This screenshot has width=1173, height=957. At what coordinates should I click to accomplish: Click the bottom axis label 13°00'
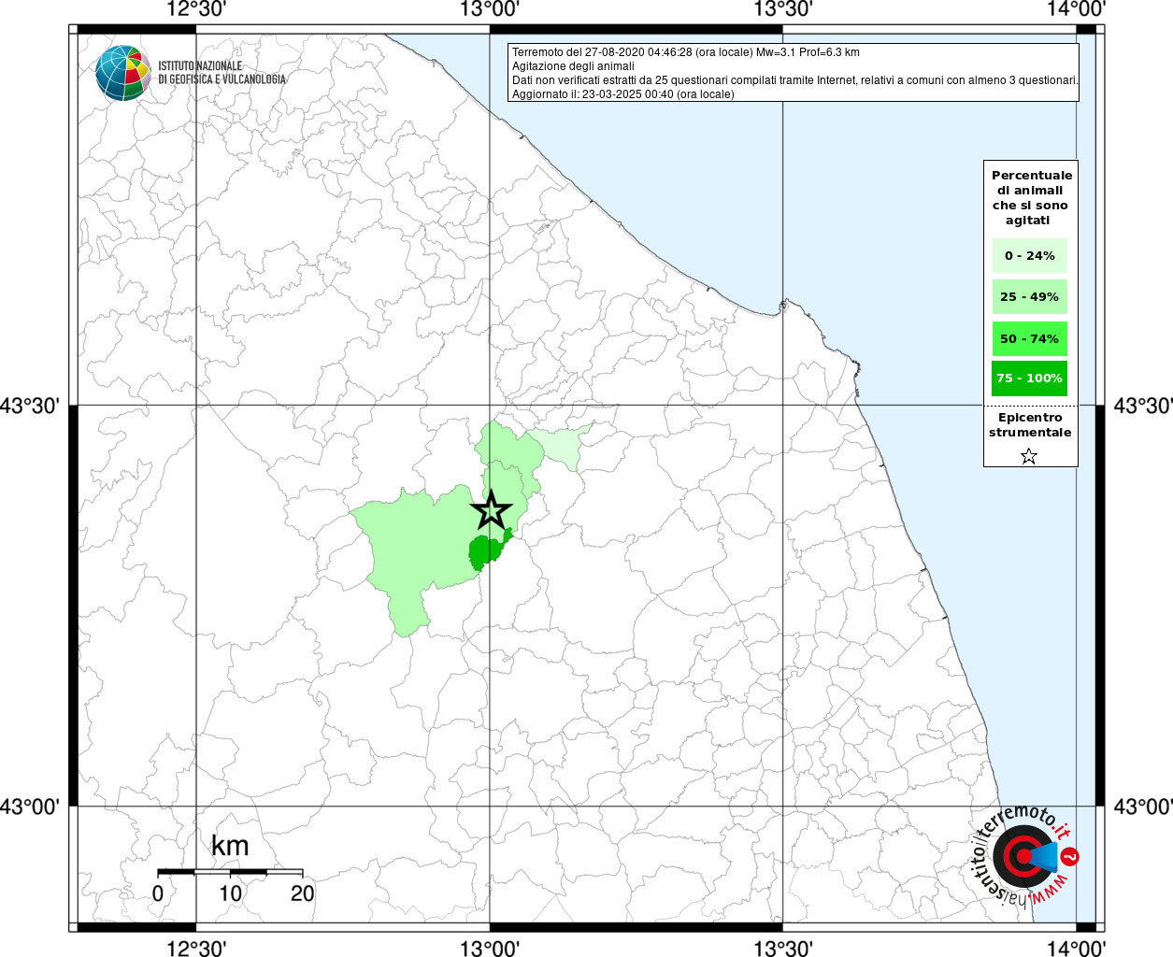(x=490, y=948)
